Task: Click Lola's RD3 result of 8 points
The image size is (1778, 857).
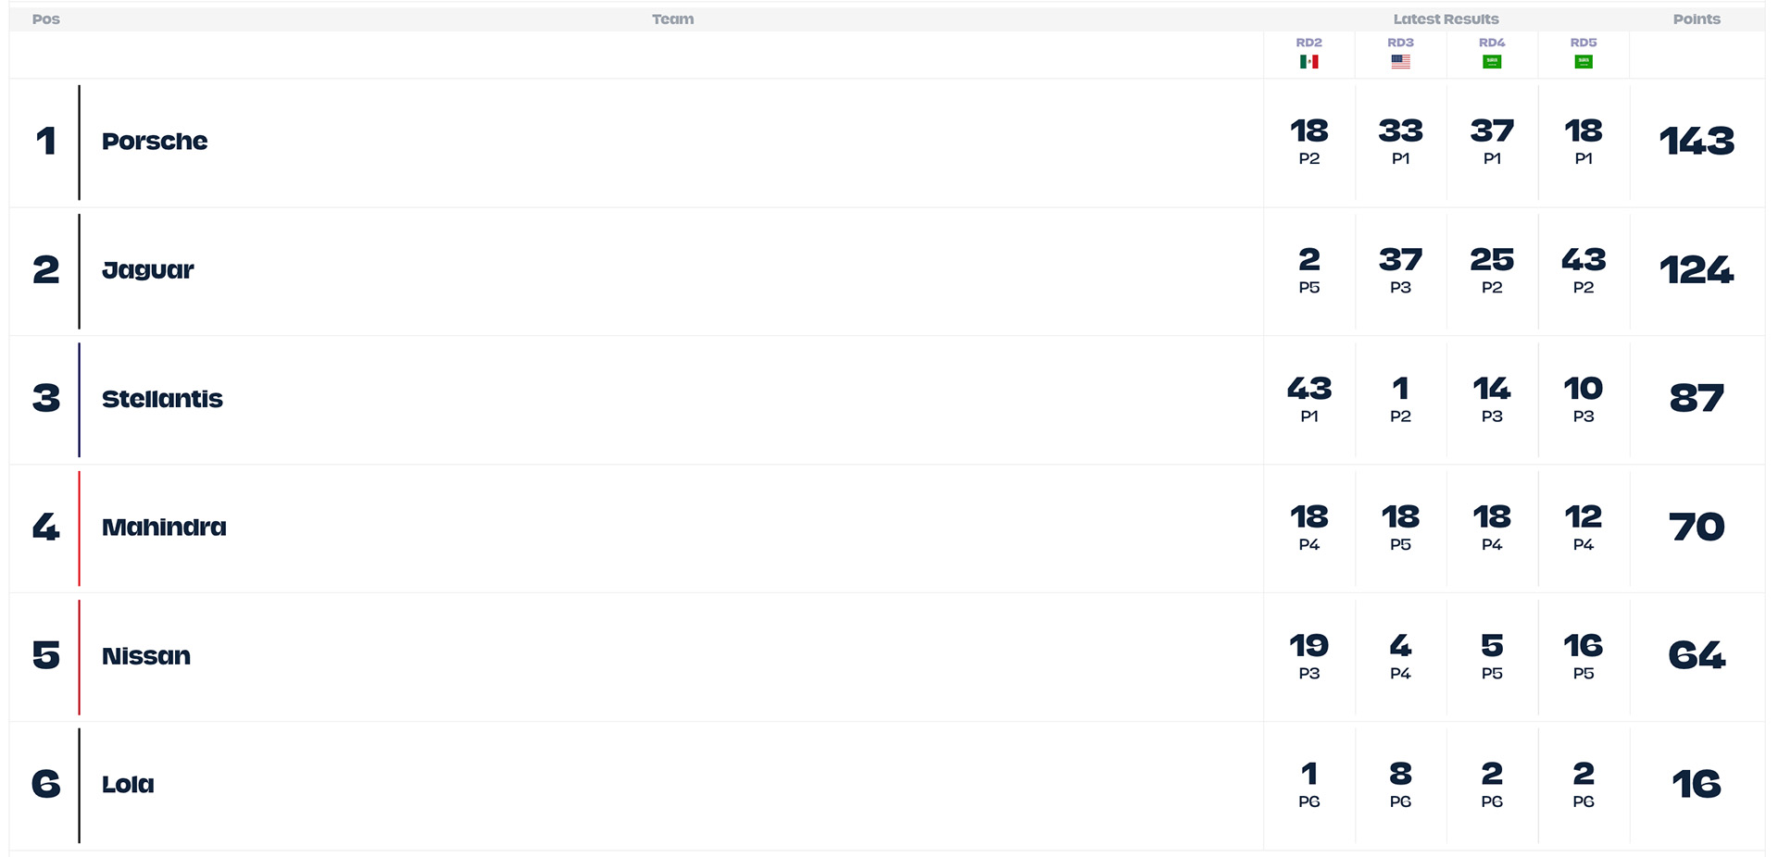Action: coord(1400,775)
